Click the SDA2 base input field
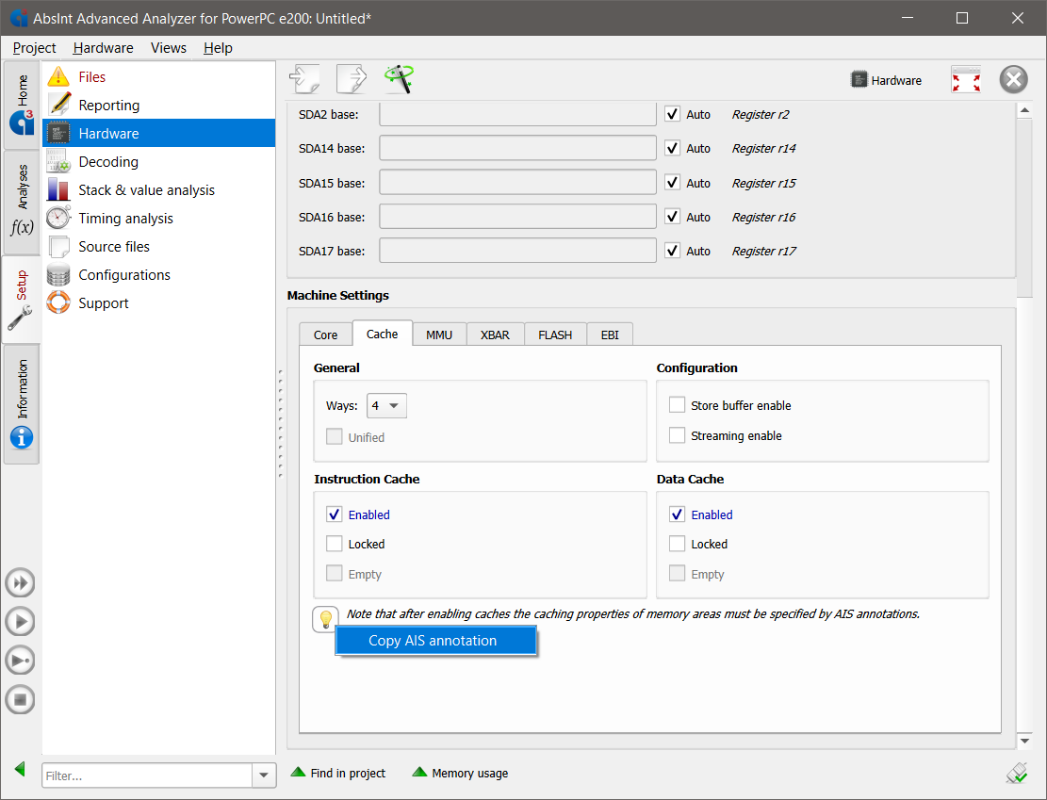1047x800 pixels. 517,114
